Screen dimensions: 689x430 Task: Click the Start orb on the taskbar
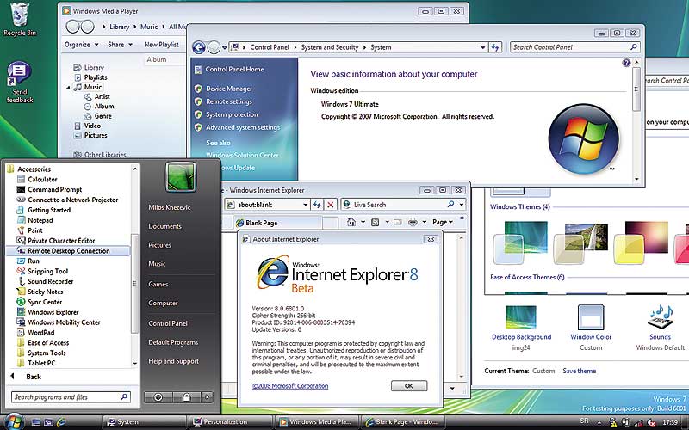[x=13, y=422]
